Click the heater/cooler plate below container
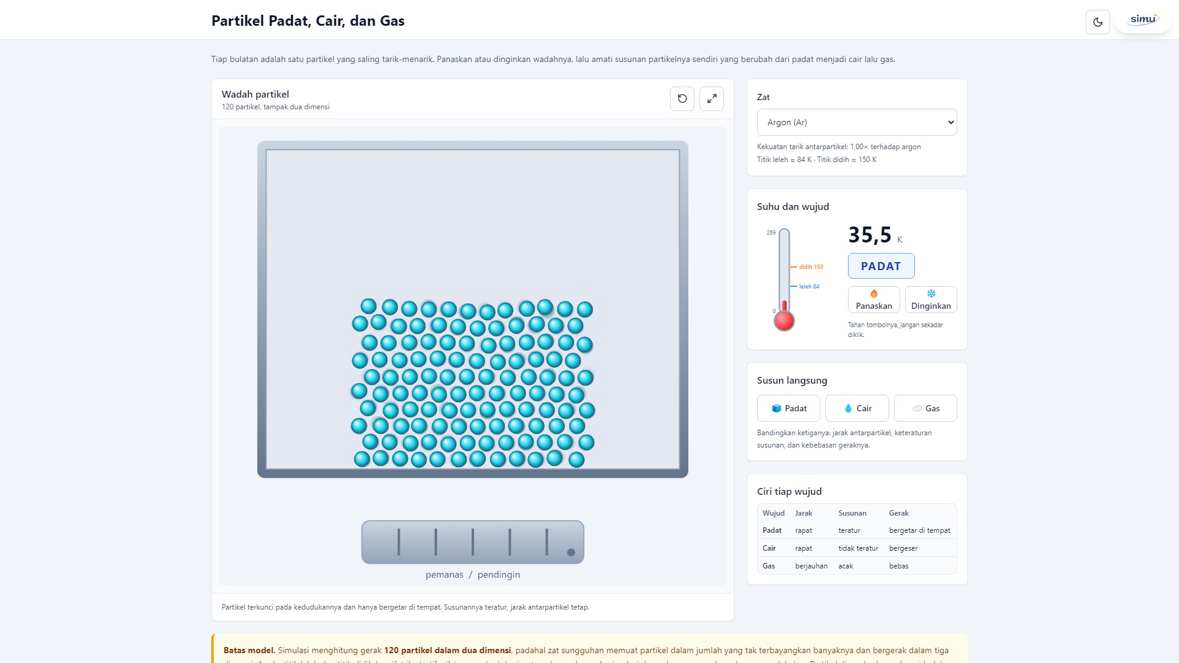Screen dimensions: 1179x663 click(473, 542)
